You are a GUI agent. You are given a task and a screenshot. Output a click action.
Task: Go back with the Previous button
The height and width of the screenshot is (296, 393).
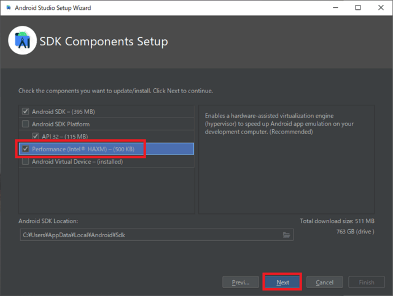click(x=241, y=283)
